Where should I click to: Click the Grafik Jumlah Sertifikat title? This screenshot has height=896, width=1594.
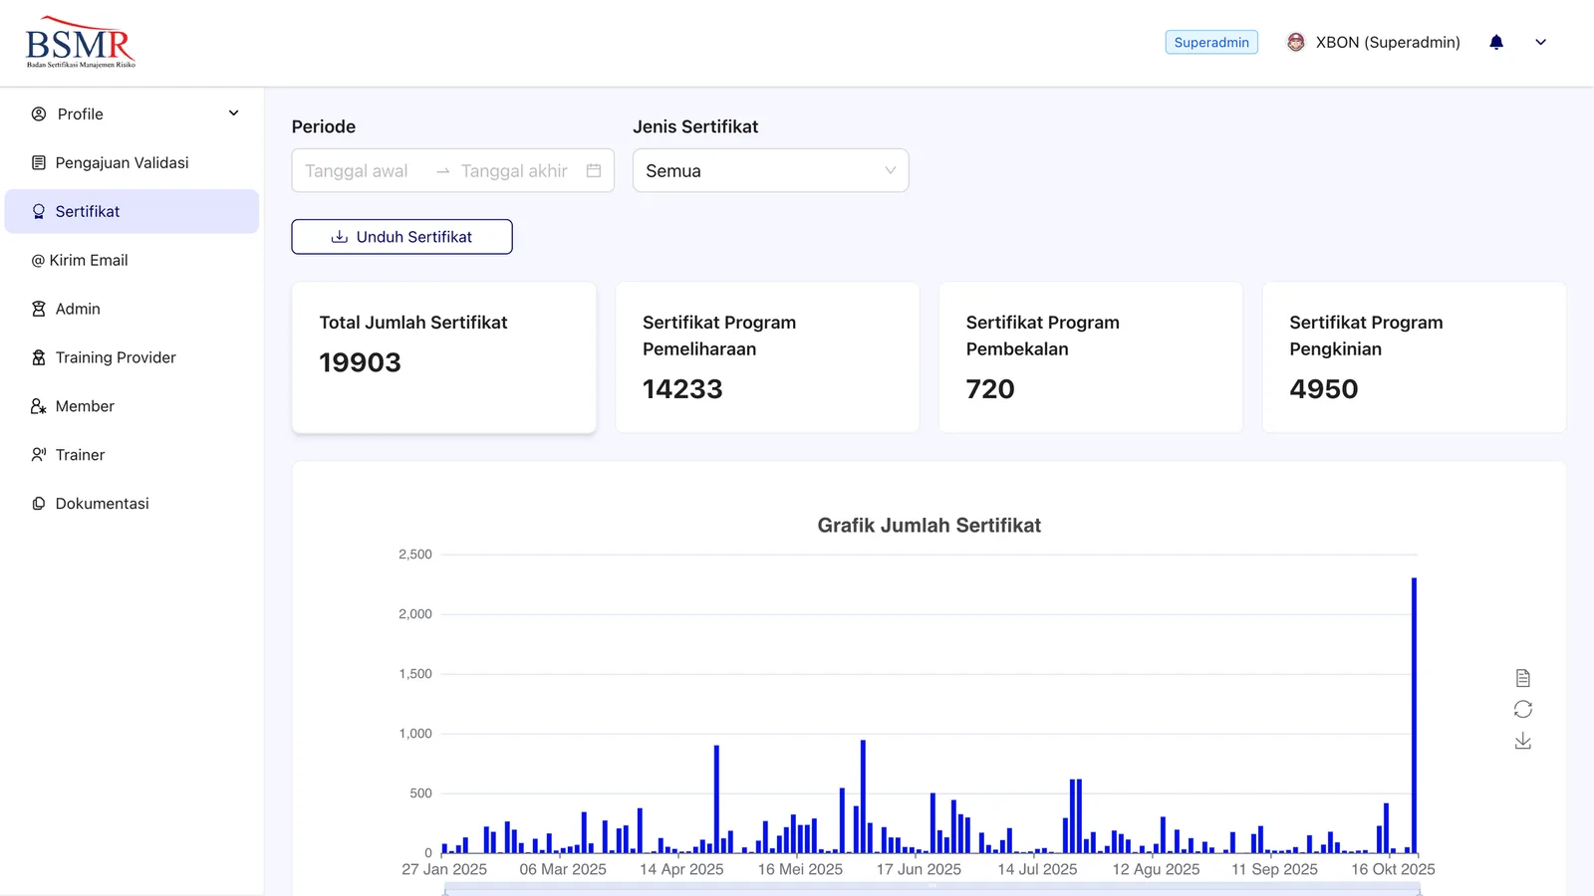click(x=929, y=526)
